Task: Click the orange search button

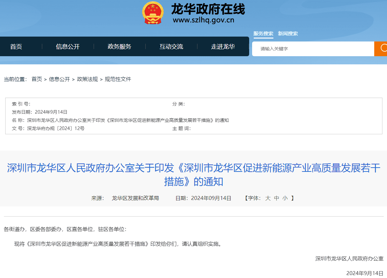Action: (x=381, y=49)
